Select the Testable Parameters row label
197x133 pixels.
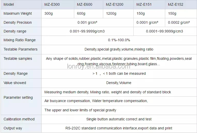coord(20,49)
